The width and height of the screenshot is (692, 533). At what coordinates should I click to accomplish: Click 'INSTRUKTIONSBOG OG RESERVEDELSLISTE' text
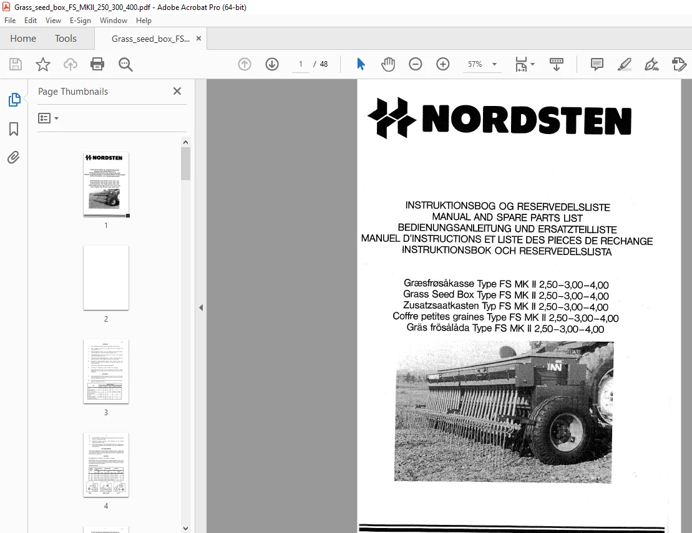(x=507, y=206)
